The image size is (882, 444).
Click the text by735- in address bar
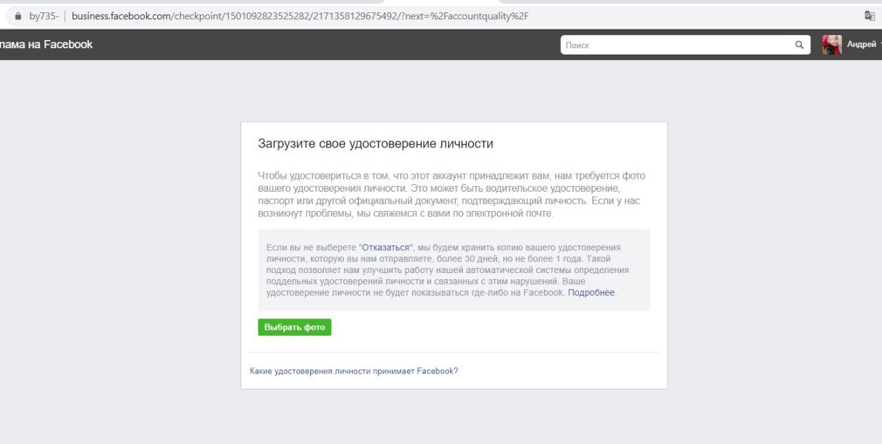pyautogui.click(x=44, y=16)
